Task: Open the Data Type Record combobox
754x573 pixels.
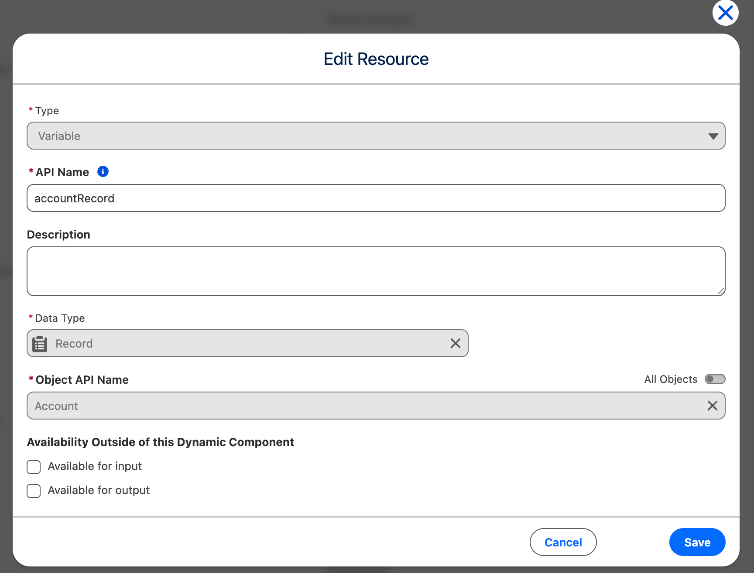Action: point(247,343)
